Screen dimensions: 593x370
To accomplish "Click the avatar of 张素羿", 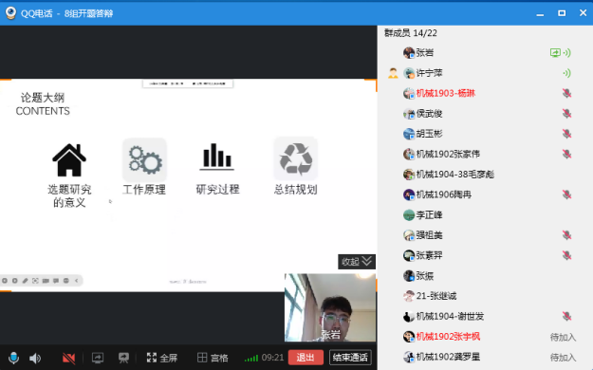I will [409, 256].
